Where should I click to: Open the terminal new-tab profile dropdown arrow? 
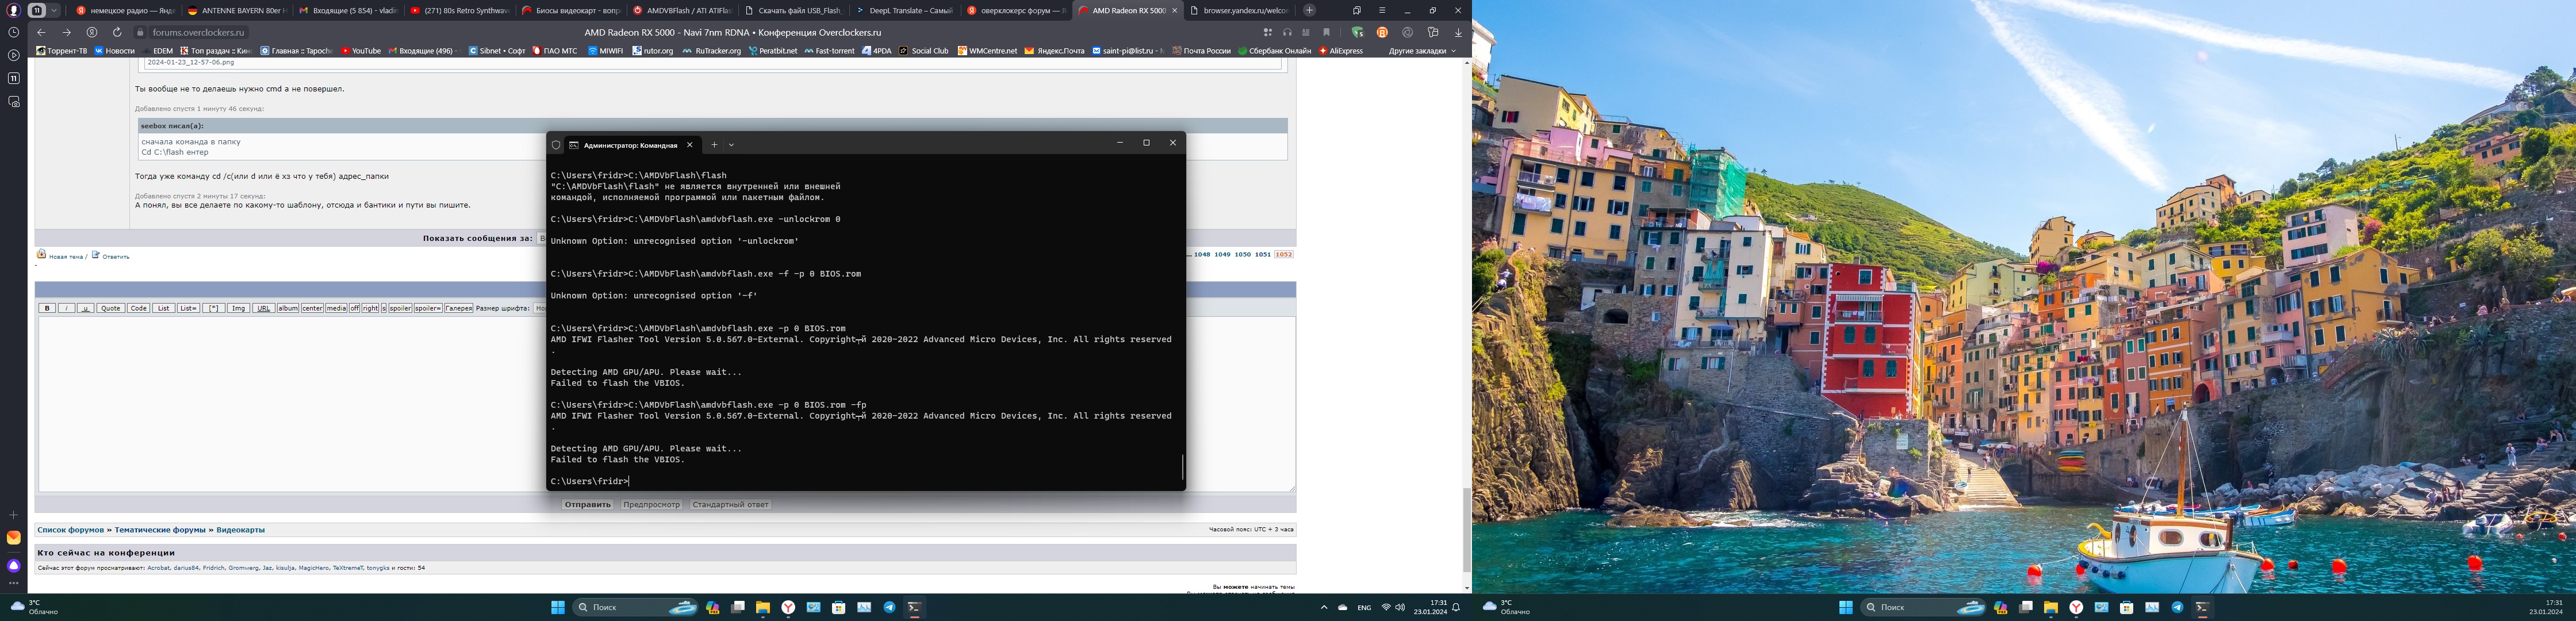732,145
